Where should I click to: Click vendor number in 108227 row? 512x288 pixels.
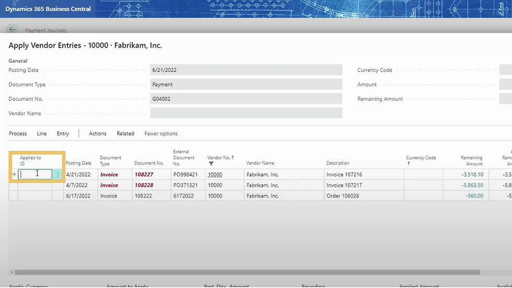pyautogui.click(x=215, y=175)
